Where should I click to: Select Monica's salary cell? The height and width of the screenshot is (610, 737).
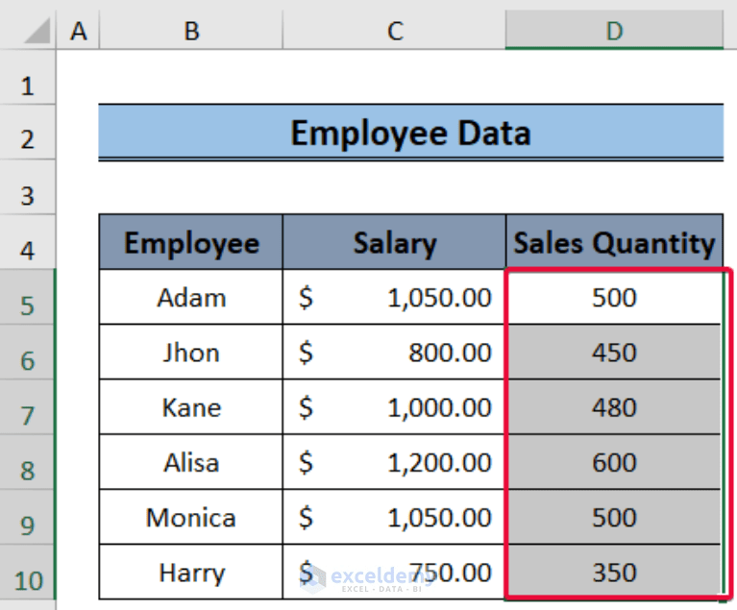[x=394, y=517]
